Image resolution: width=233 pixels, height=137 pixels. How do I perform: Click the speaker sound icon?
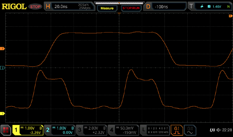(x=218, y=130)
